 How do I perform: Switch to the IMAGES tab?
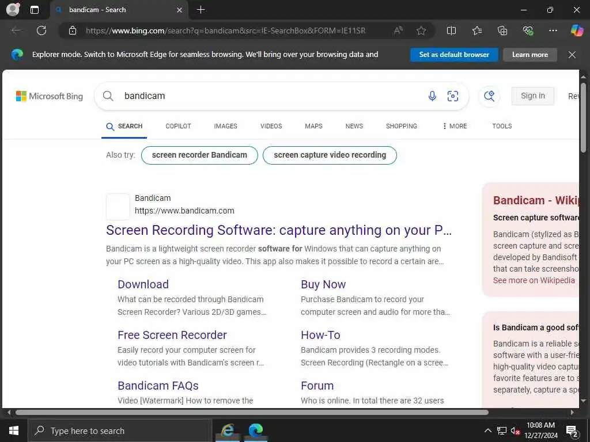[225, 126]
